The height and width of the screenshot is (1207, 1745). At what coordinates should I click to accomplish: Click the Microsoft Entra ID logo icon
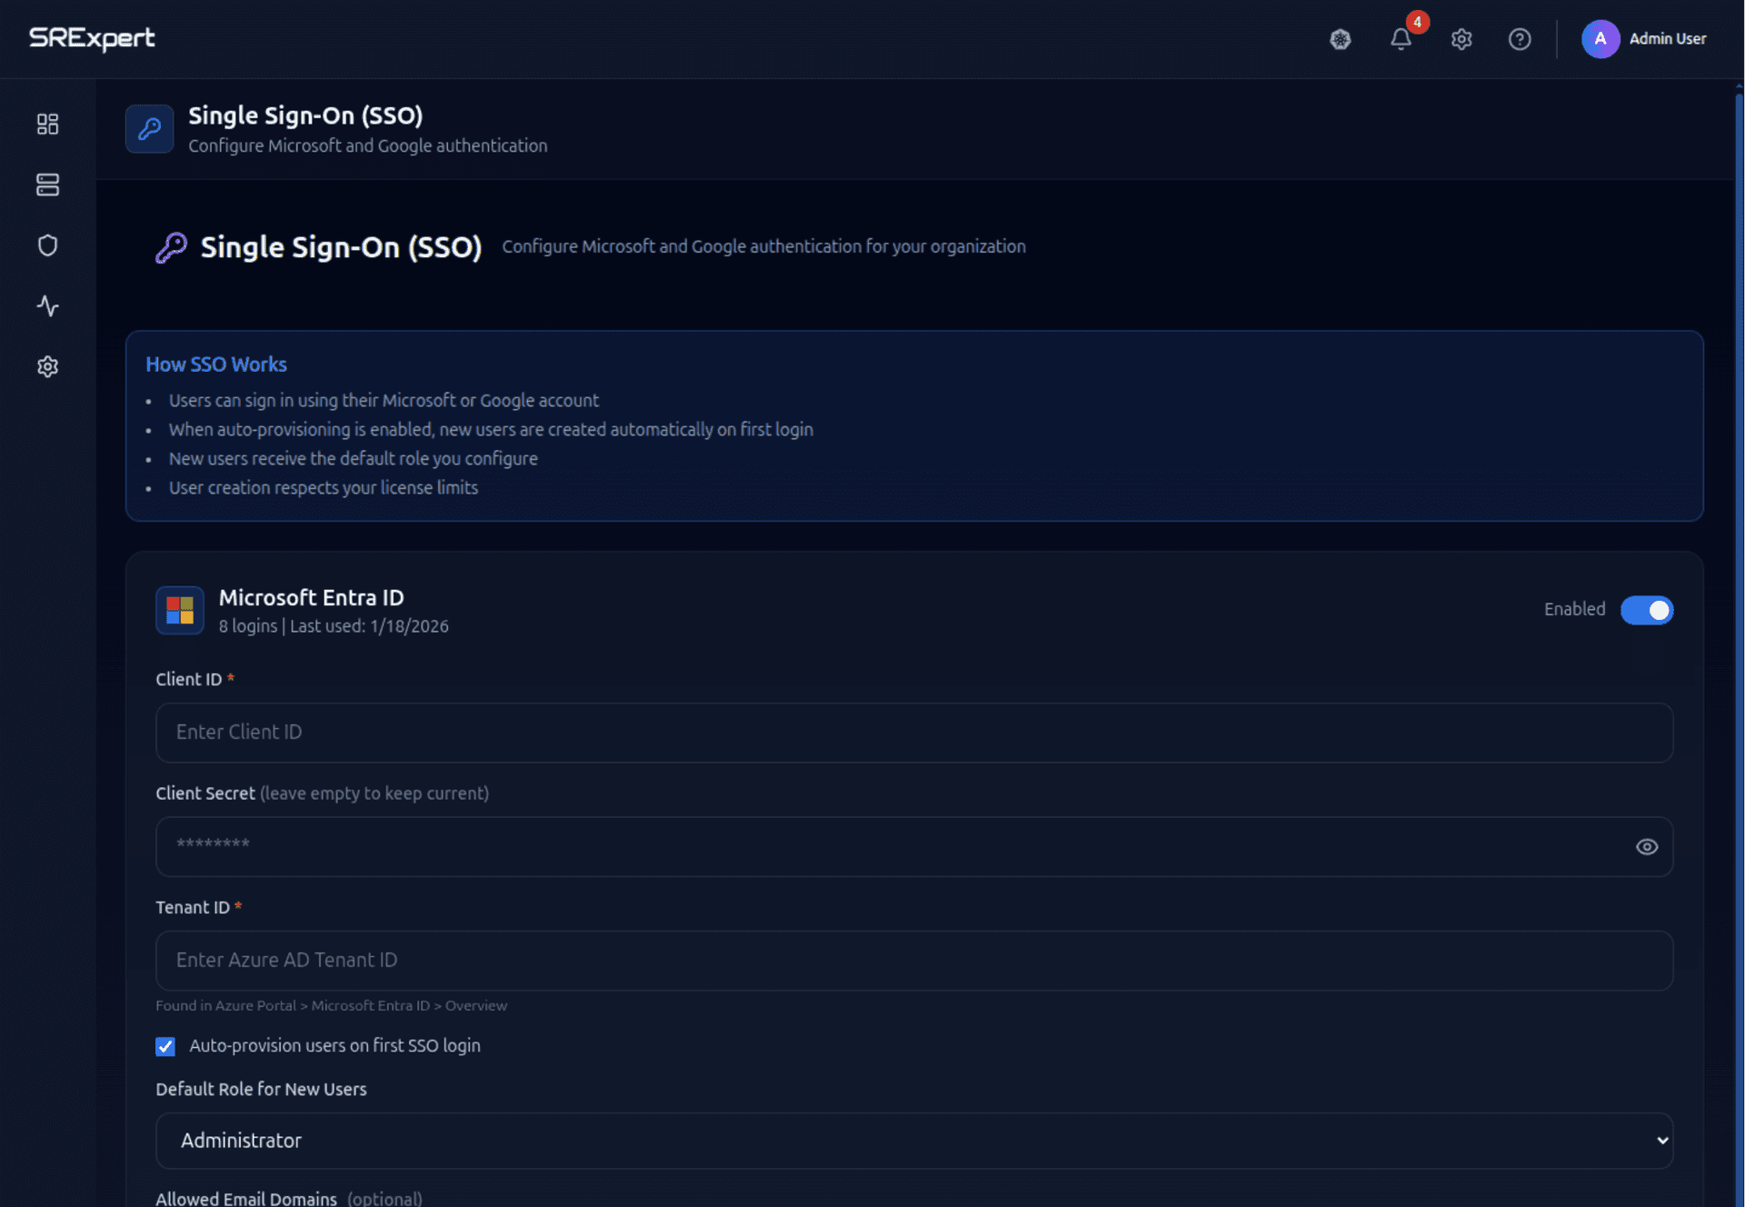(x=180, y=610)
